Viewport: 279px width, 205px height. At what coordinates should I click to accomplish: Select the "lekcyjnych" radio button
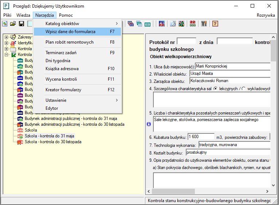[x=216, y=89]
